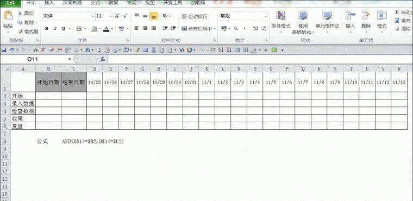
Task: Click the Insert Function fx icon
Action: click(103, 59)
